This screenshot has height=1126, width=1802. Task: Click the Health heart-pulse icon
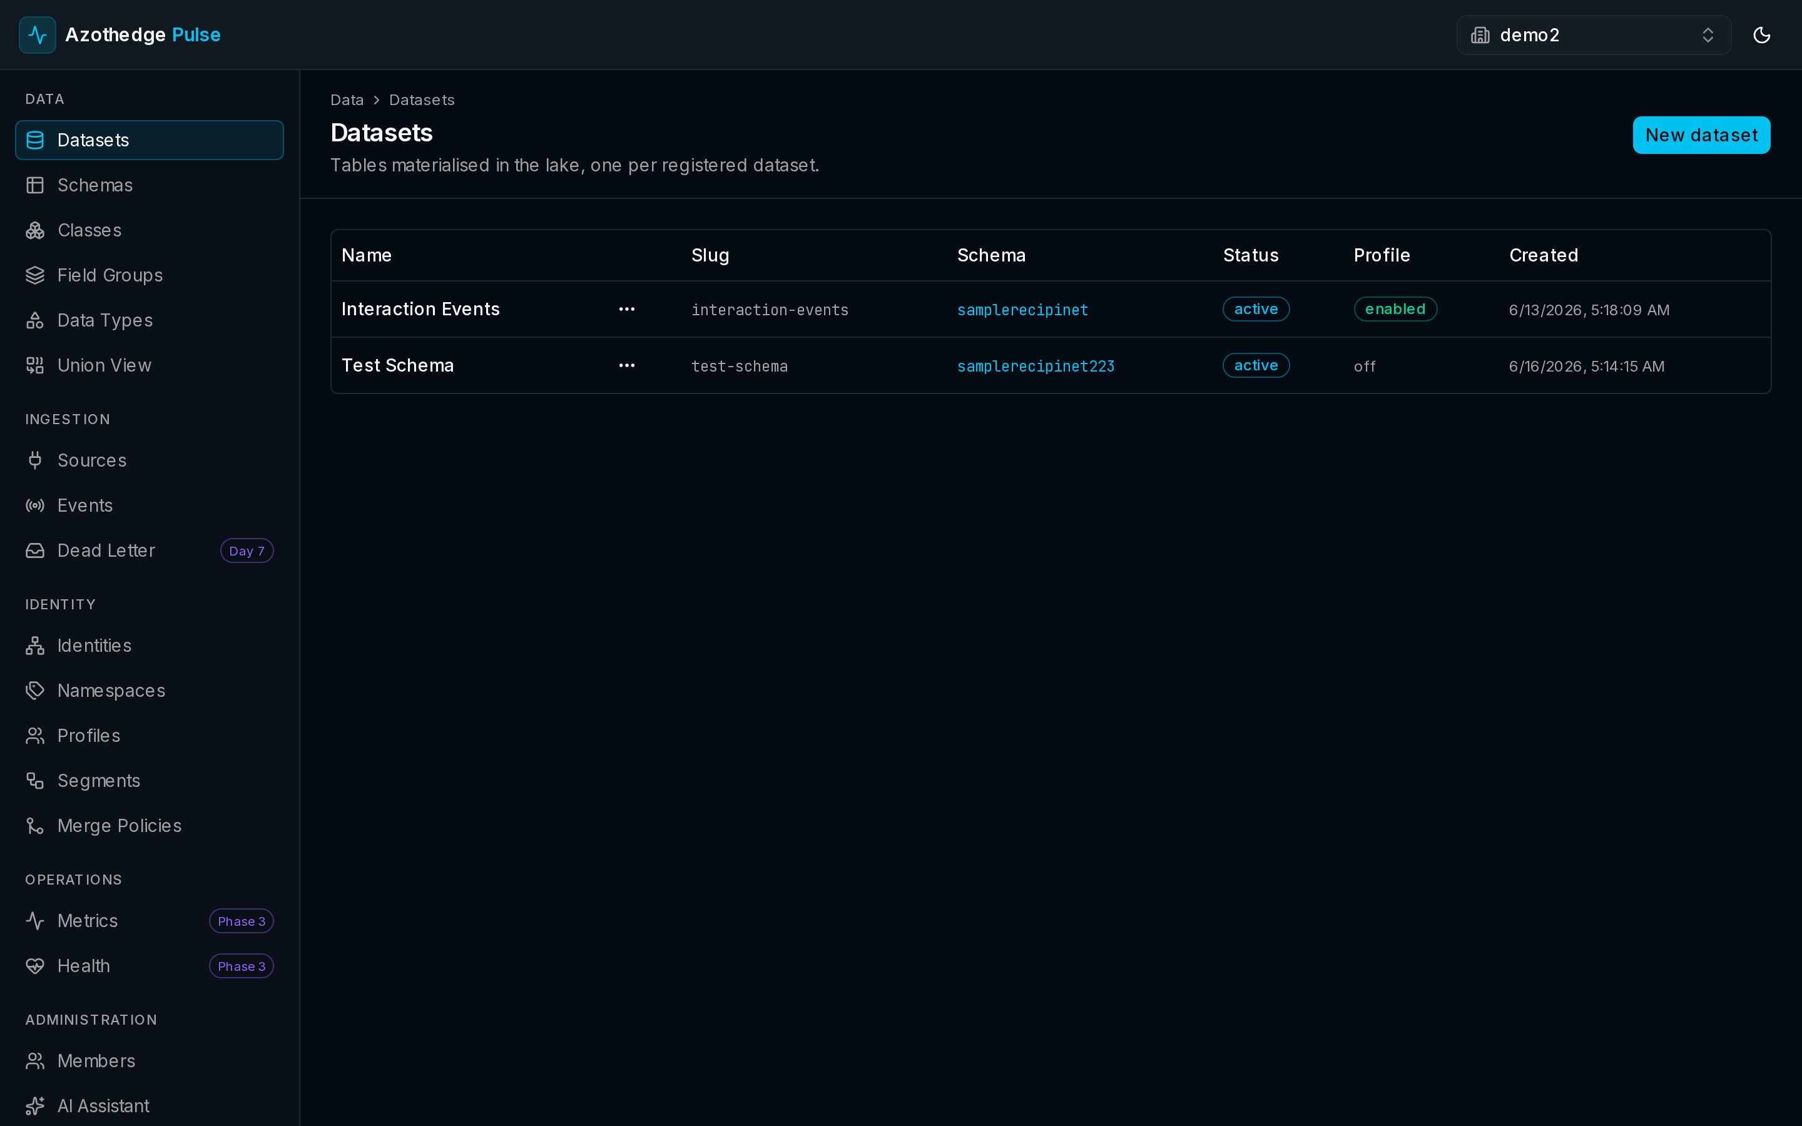(x=35, y=966)
